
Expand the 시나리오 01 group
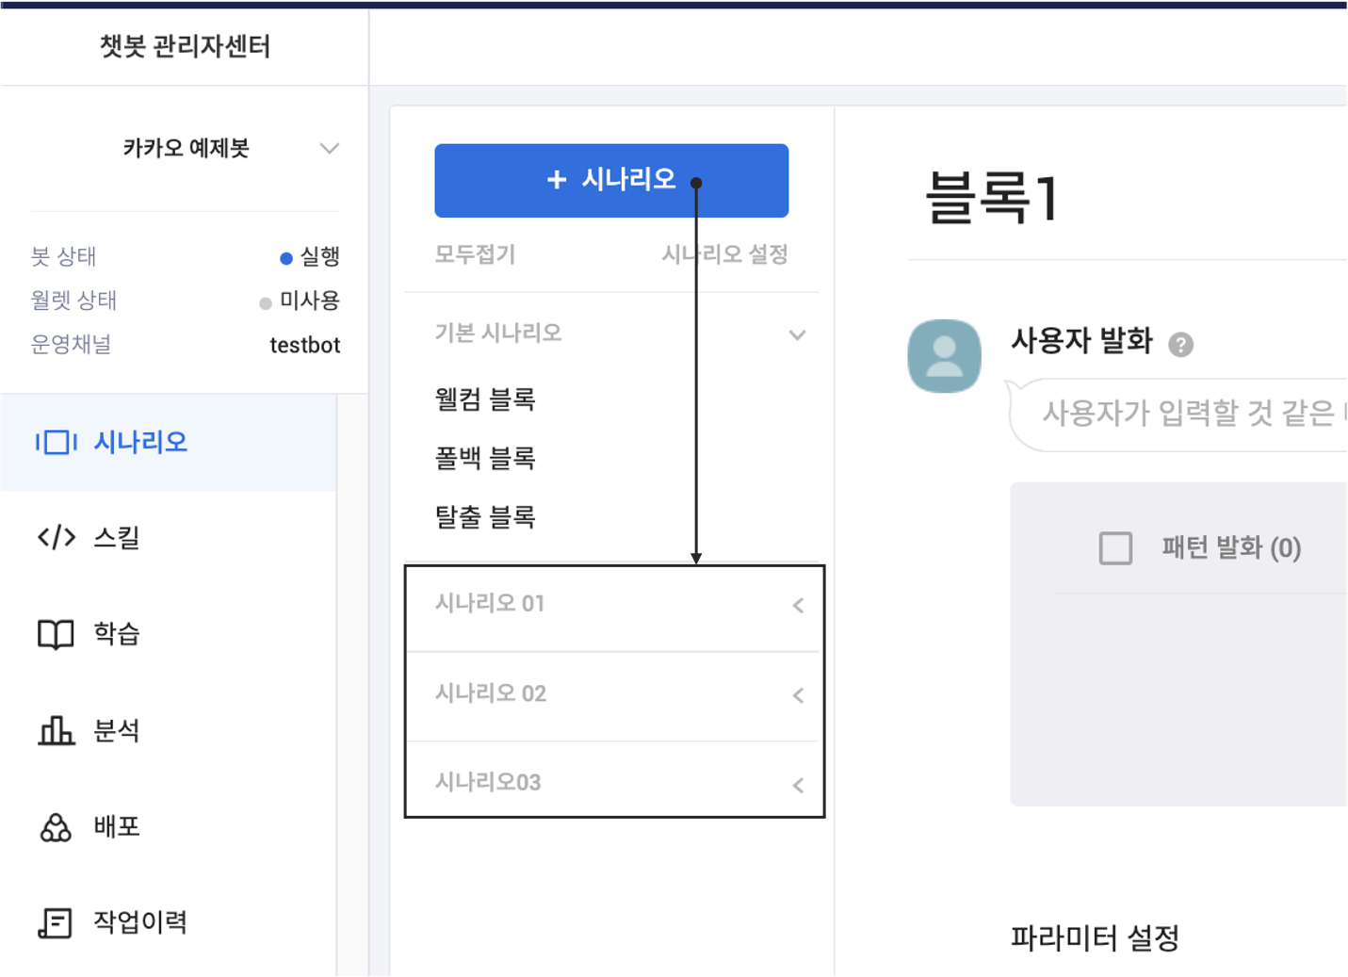pos(798,605)
